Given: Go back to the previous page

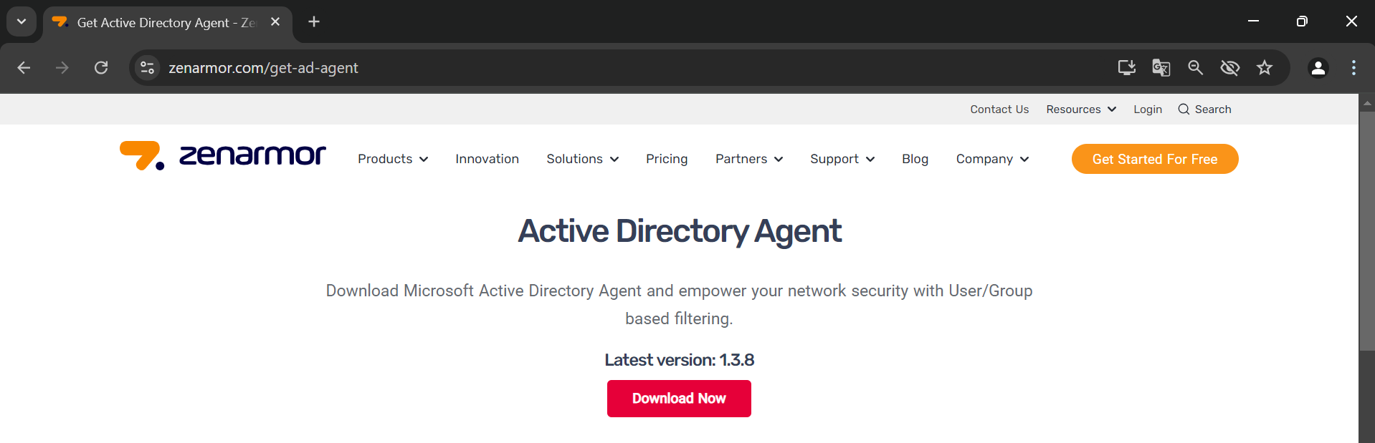Looking at the screenshot, I should click(x=24, y=68).
